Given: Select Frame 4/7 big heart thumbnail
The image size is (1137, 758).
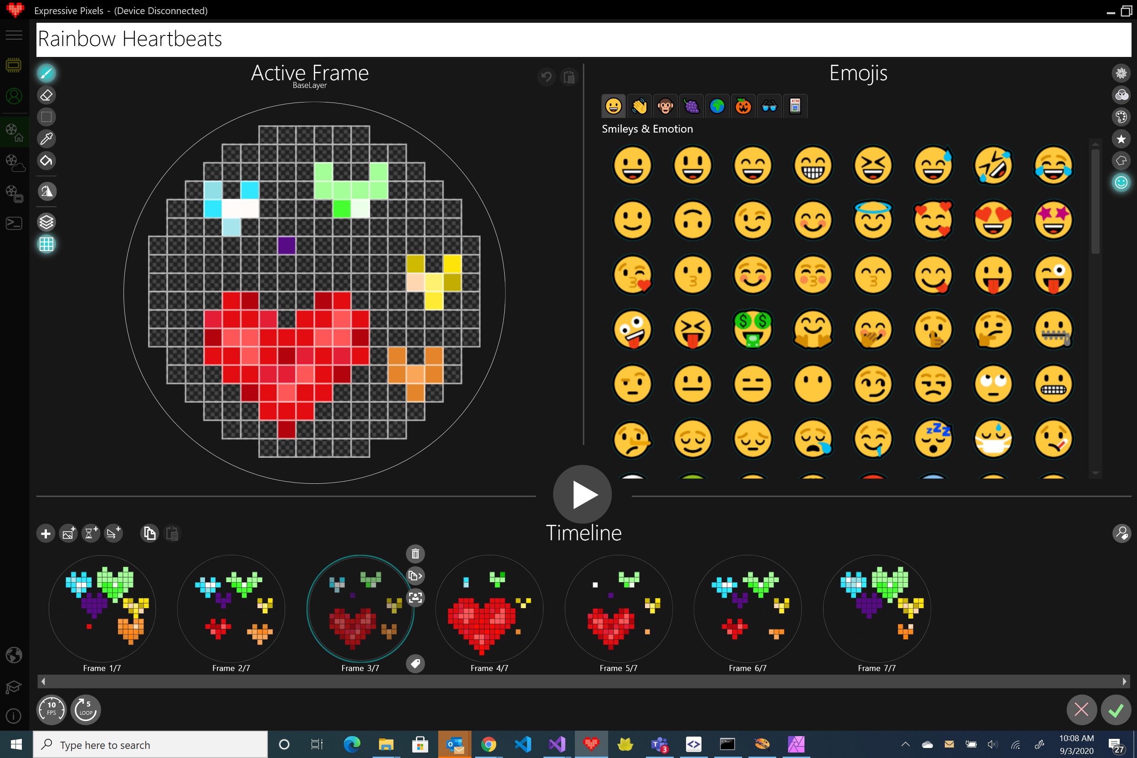Looking at the screenshot, I should [x=489, y=609].
